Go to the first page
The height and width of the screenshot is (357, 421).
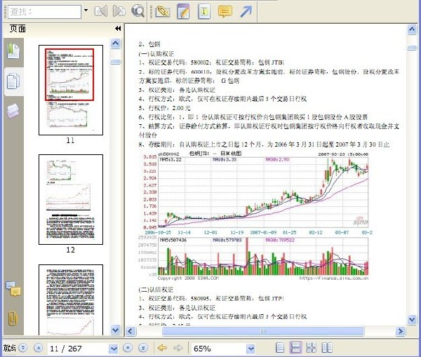tap(23, 348)
